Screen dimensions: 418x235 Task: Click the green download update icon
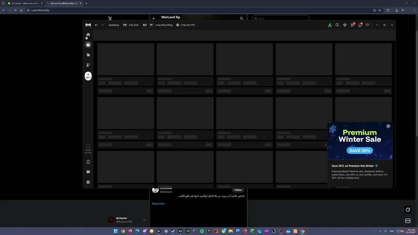click(330, 25)
